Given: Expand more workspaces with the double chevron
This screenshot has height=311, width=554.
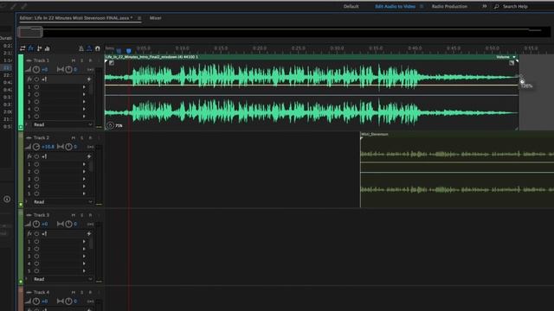Looking at the screenshot, I should click(x=485, y=6).
